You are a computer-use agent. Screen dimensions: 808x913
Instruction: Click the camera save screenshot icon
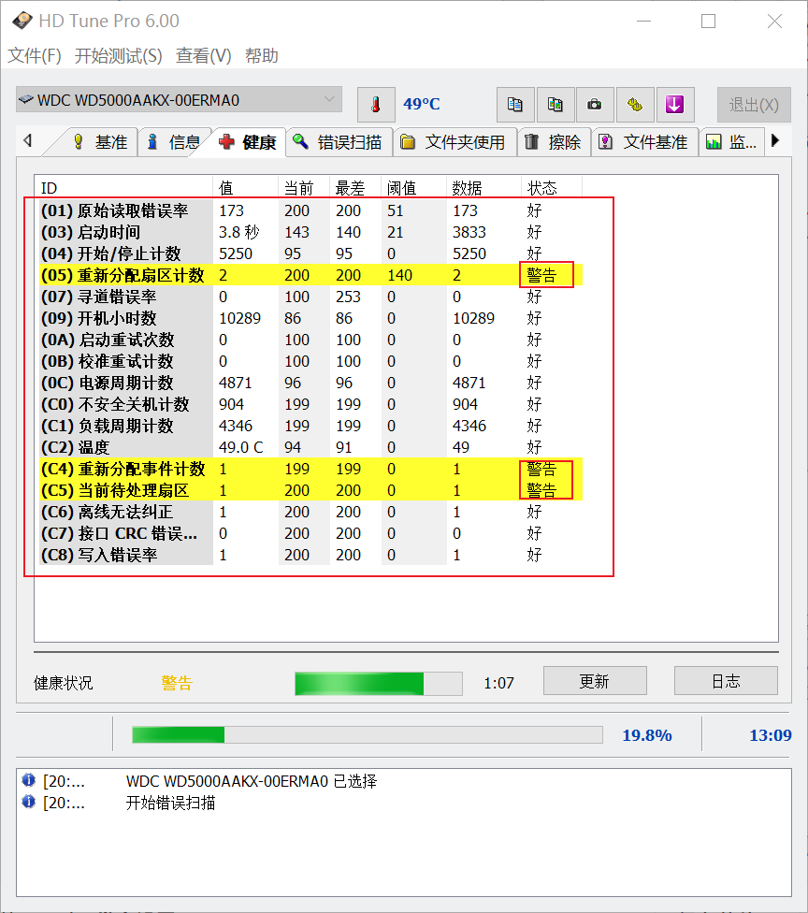(595, 105)
